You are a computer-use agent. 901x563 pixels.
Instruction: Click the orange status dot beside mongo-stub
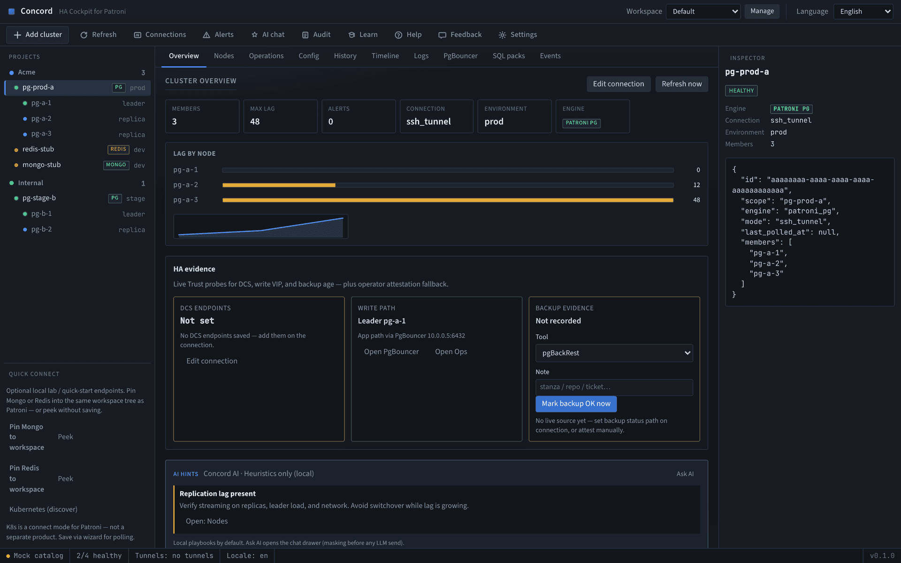(x=16, y=165)
